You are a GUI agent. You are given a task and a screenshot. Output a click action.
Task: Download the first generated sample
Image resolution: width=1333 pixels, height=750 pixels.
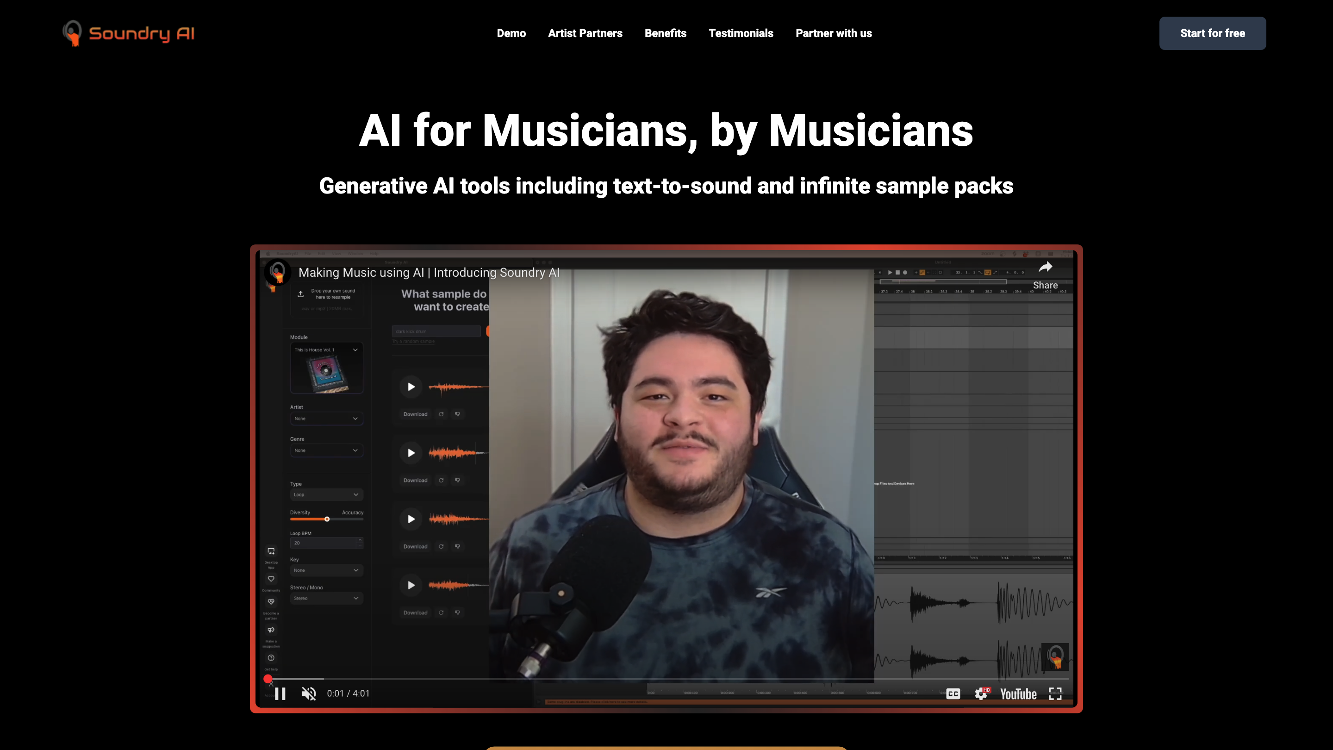(415, 414)
